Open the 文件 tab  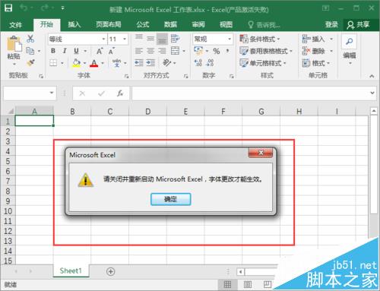(x=15, y=25)
